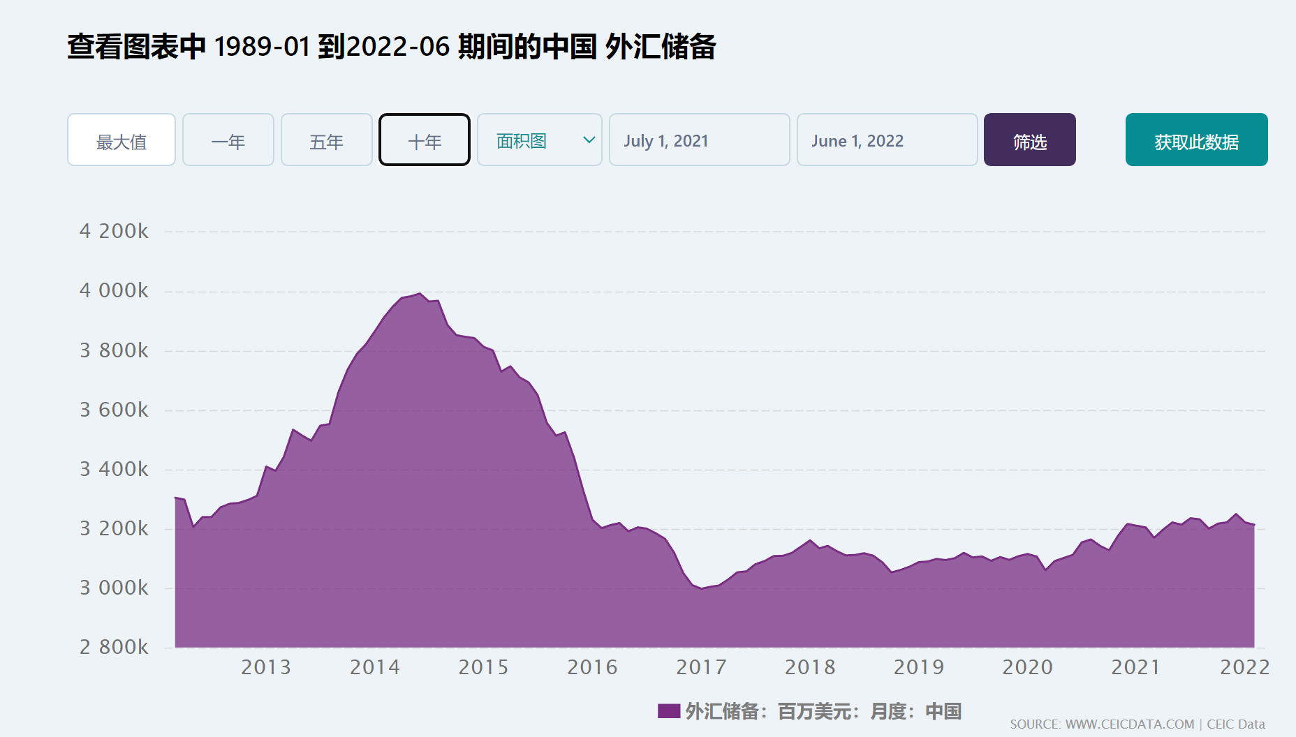Click the 4 000k gridline label
The width and height of the screenshot is (1296, 737).
pos(114,290)
